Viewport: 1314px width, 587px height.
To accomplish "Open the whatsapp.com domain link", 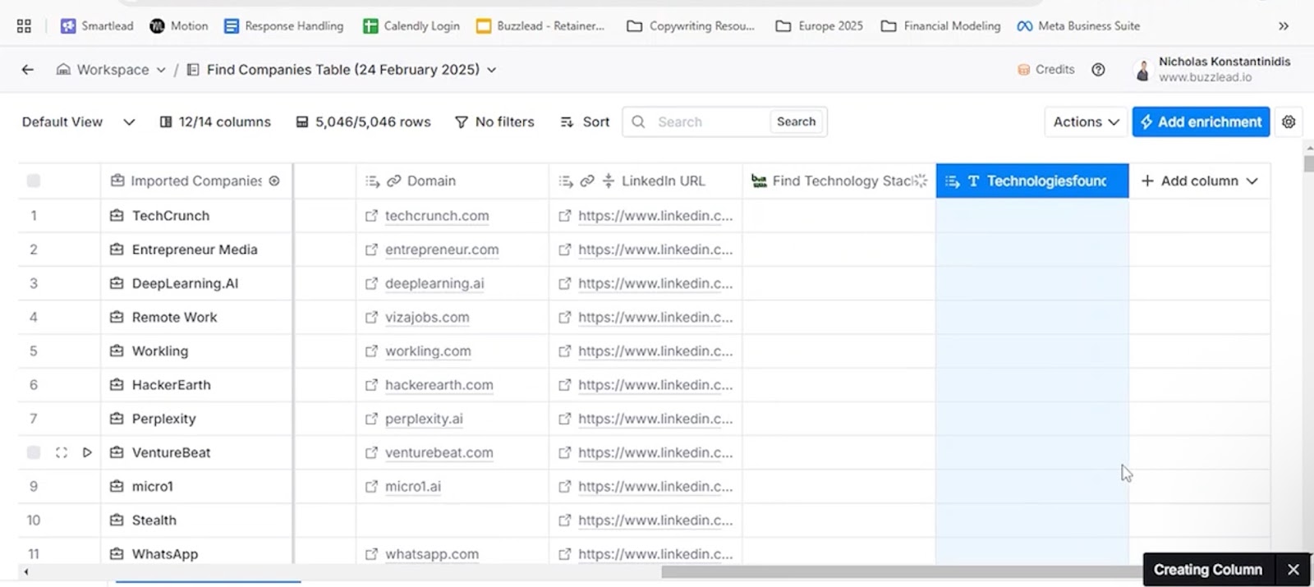I will click(x=432, y=554).
